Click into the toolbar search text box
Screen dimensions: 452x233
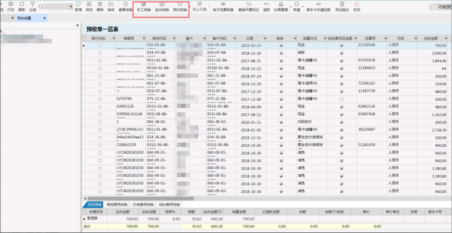pos(56,7)
